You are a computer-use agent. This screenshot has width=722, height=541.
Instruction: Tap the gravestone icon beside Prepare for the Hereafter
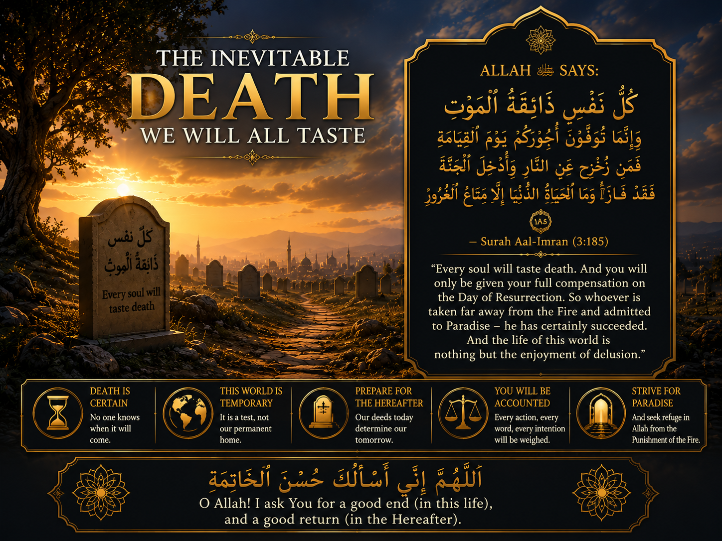pos(324,413)
